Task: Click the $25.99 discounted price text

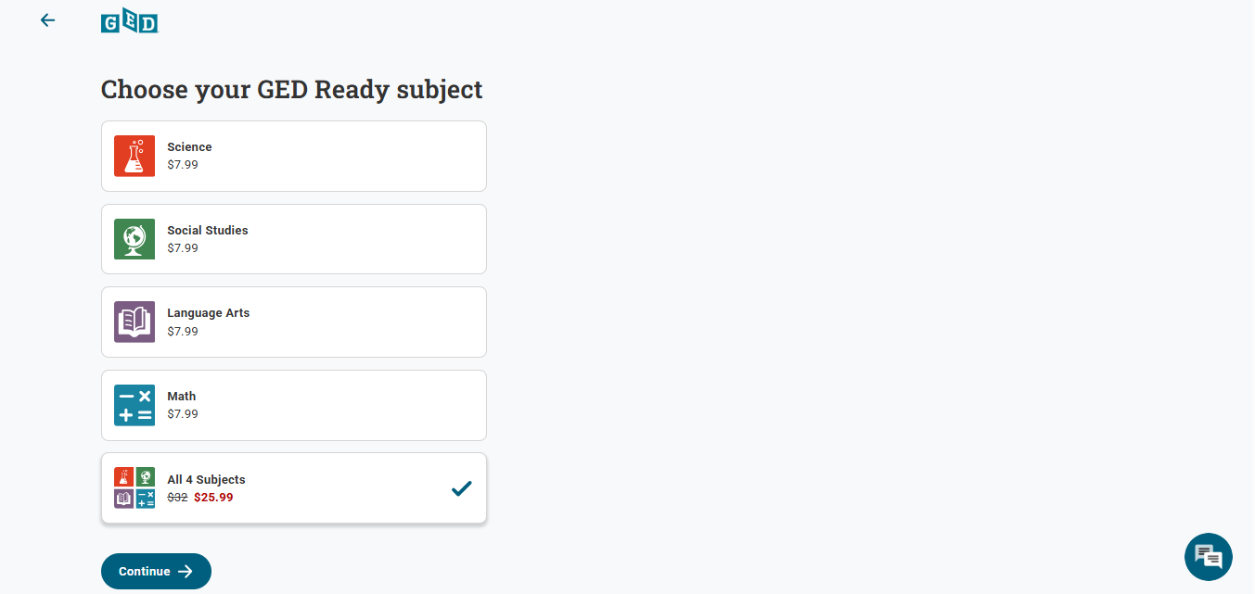Action: 213,498
